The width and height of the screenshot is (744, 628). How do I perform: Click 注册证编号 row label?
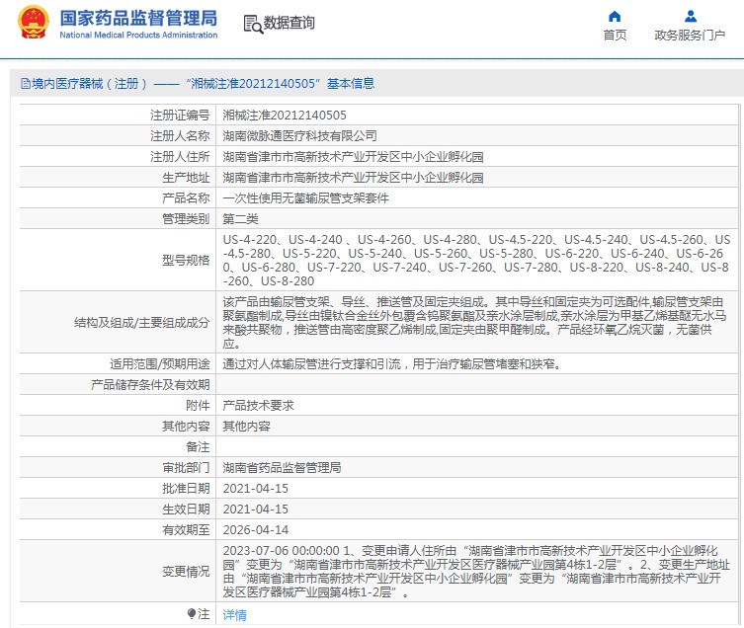pos(180,116)
